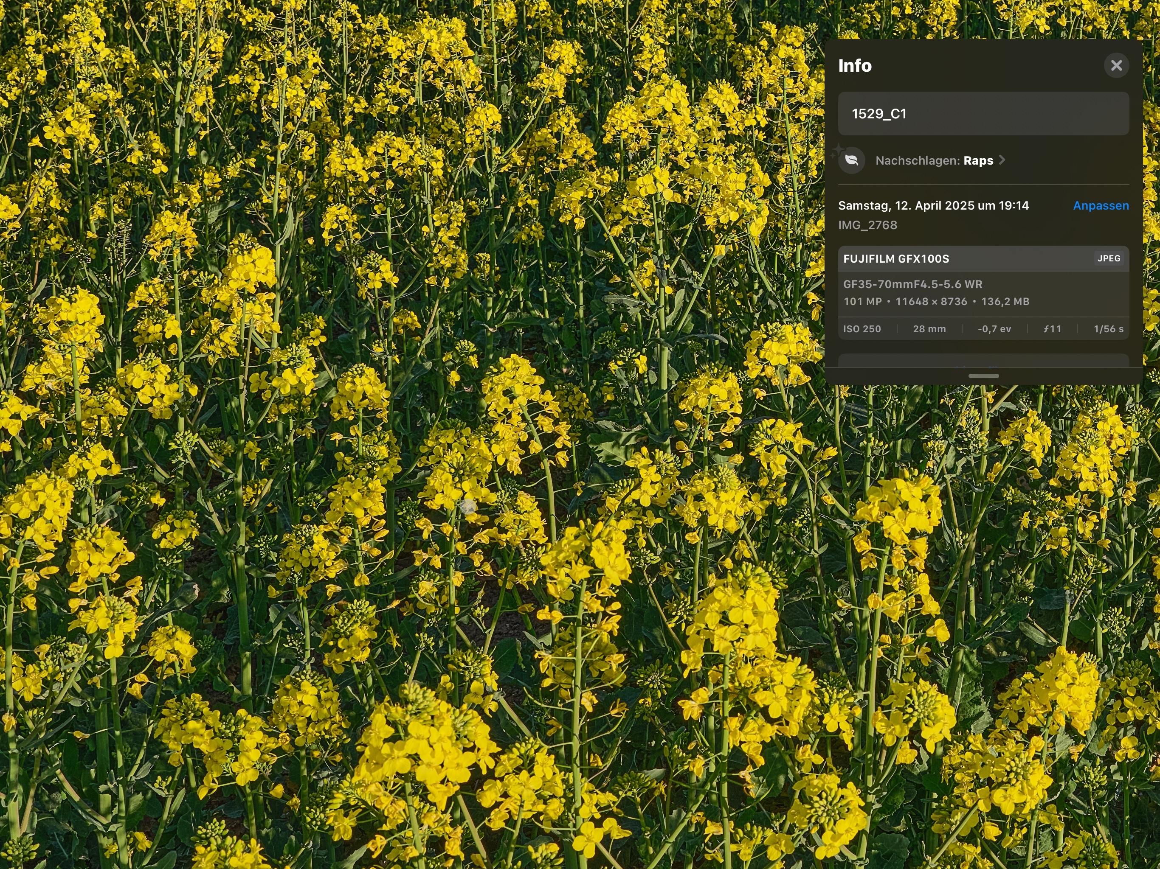Click the ƒ11 aperture value
Viewport: 1160px width, 869px height.
pos(1052,329)
